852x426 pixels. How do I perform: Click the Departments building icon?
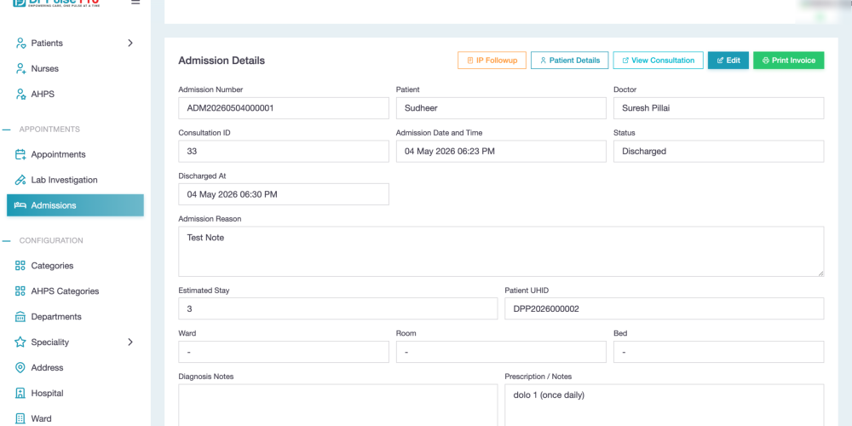point(20,317)
